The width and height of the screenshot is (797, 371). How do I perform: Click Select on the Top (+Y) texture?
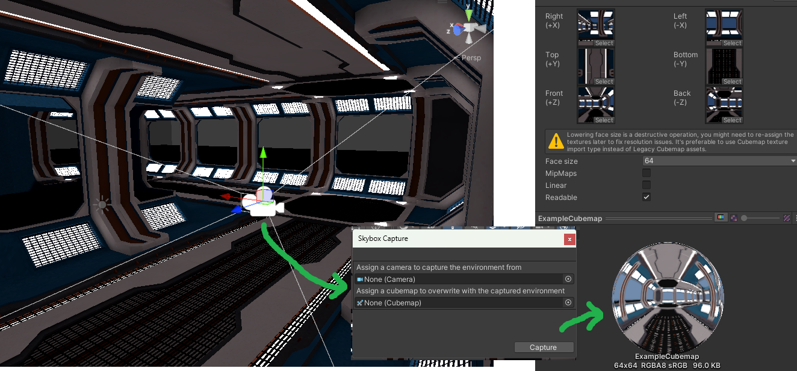coord(604,82)
